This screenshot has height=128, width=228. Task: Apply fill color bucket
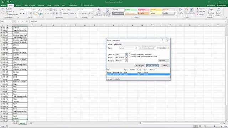[x=36, y=14]
